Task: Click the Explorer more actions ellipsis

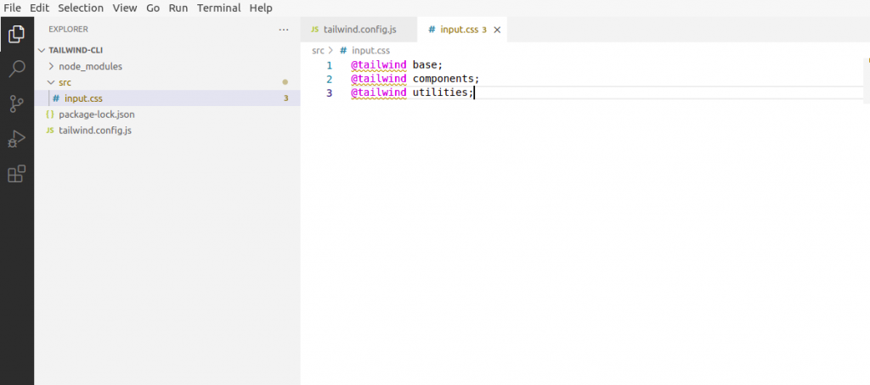Action: click(x=284, y=30)
